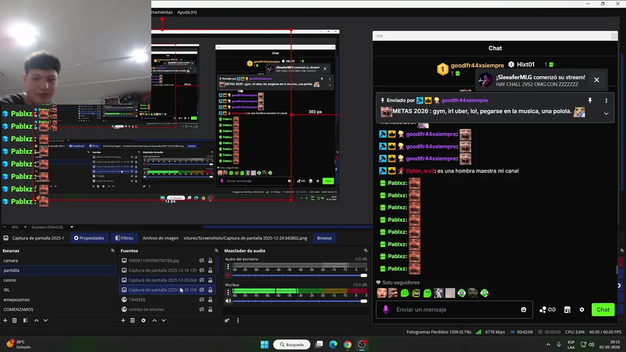Toggle lock on combo de emotes source

click(210, 309)
